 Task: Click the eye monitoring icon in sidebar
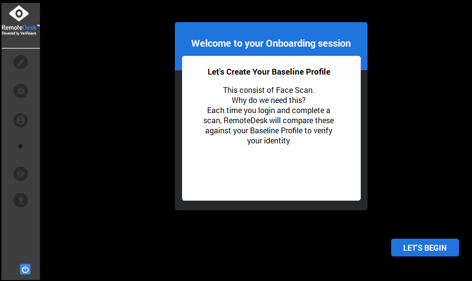(x=21, y=174)
